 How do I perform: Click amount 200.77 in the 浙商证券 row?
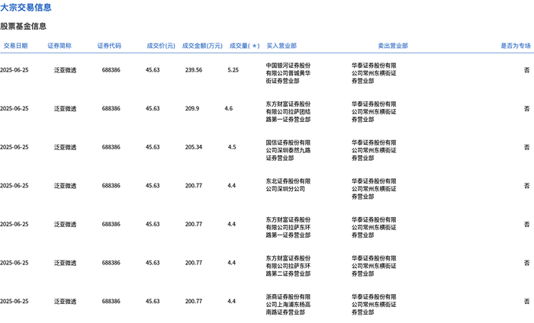tap(194, 301)
